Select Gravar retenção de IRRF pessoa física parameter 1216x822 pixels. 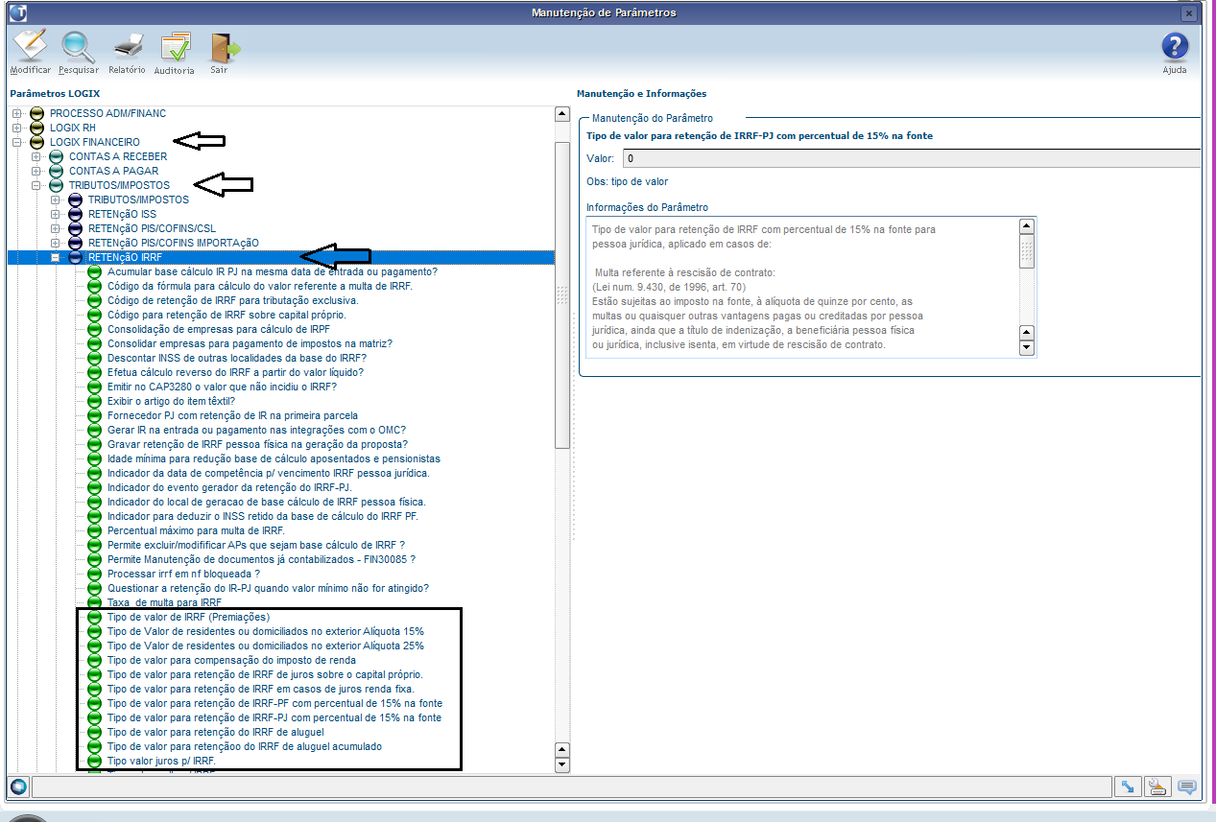point(257,444)
